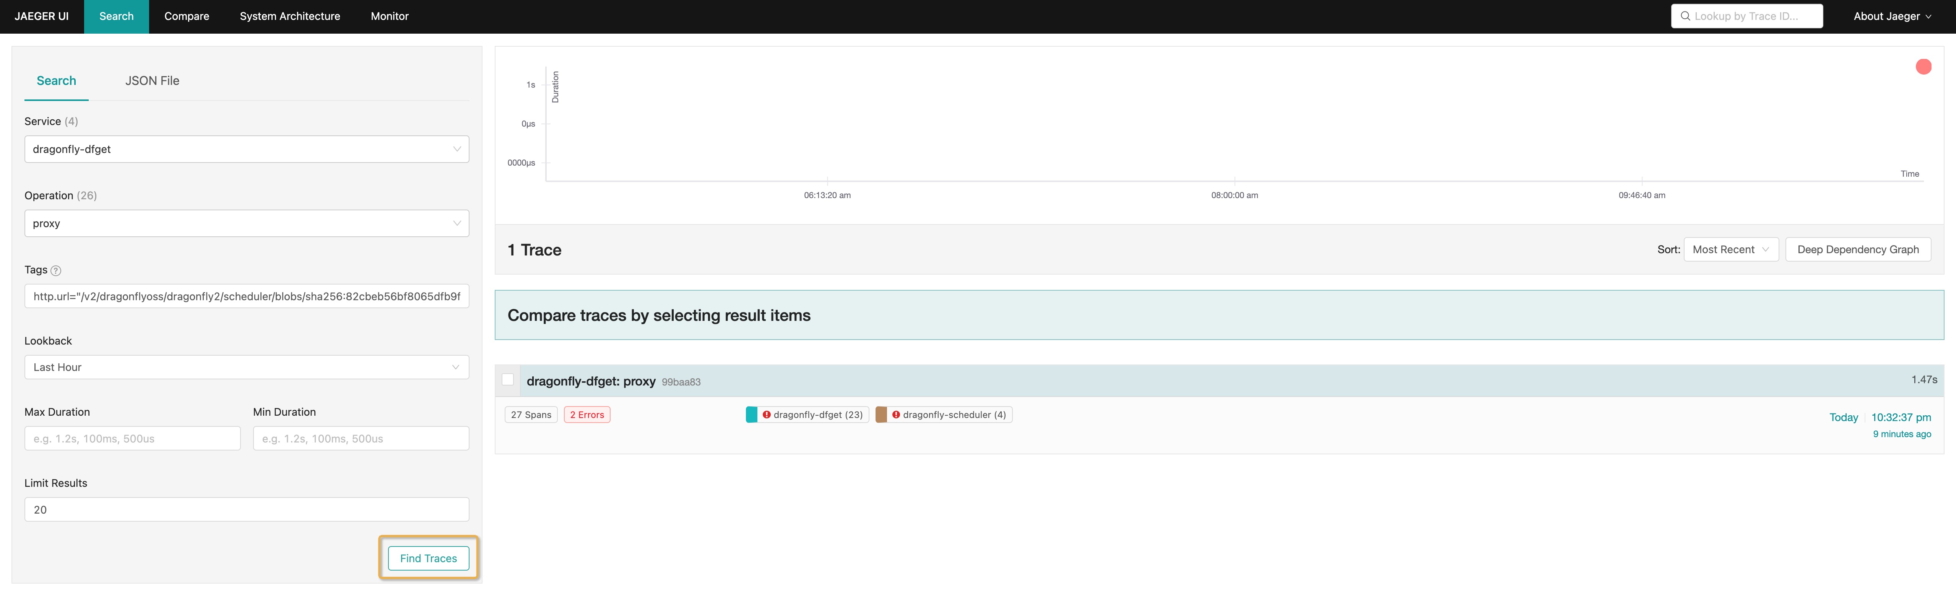Click the red trace dot in the scatter plot

pyautogui.click(x=1924, y=67)
